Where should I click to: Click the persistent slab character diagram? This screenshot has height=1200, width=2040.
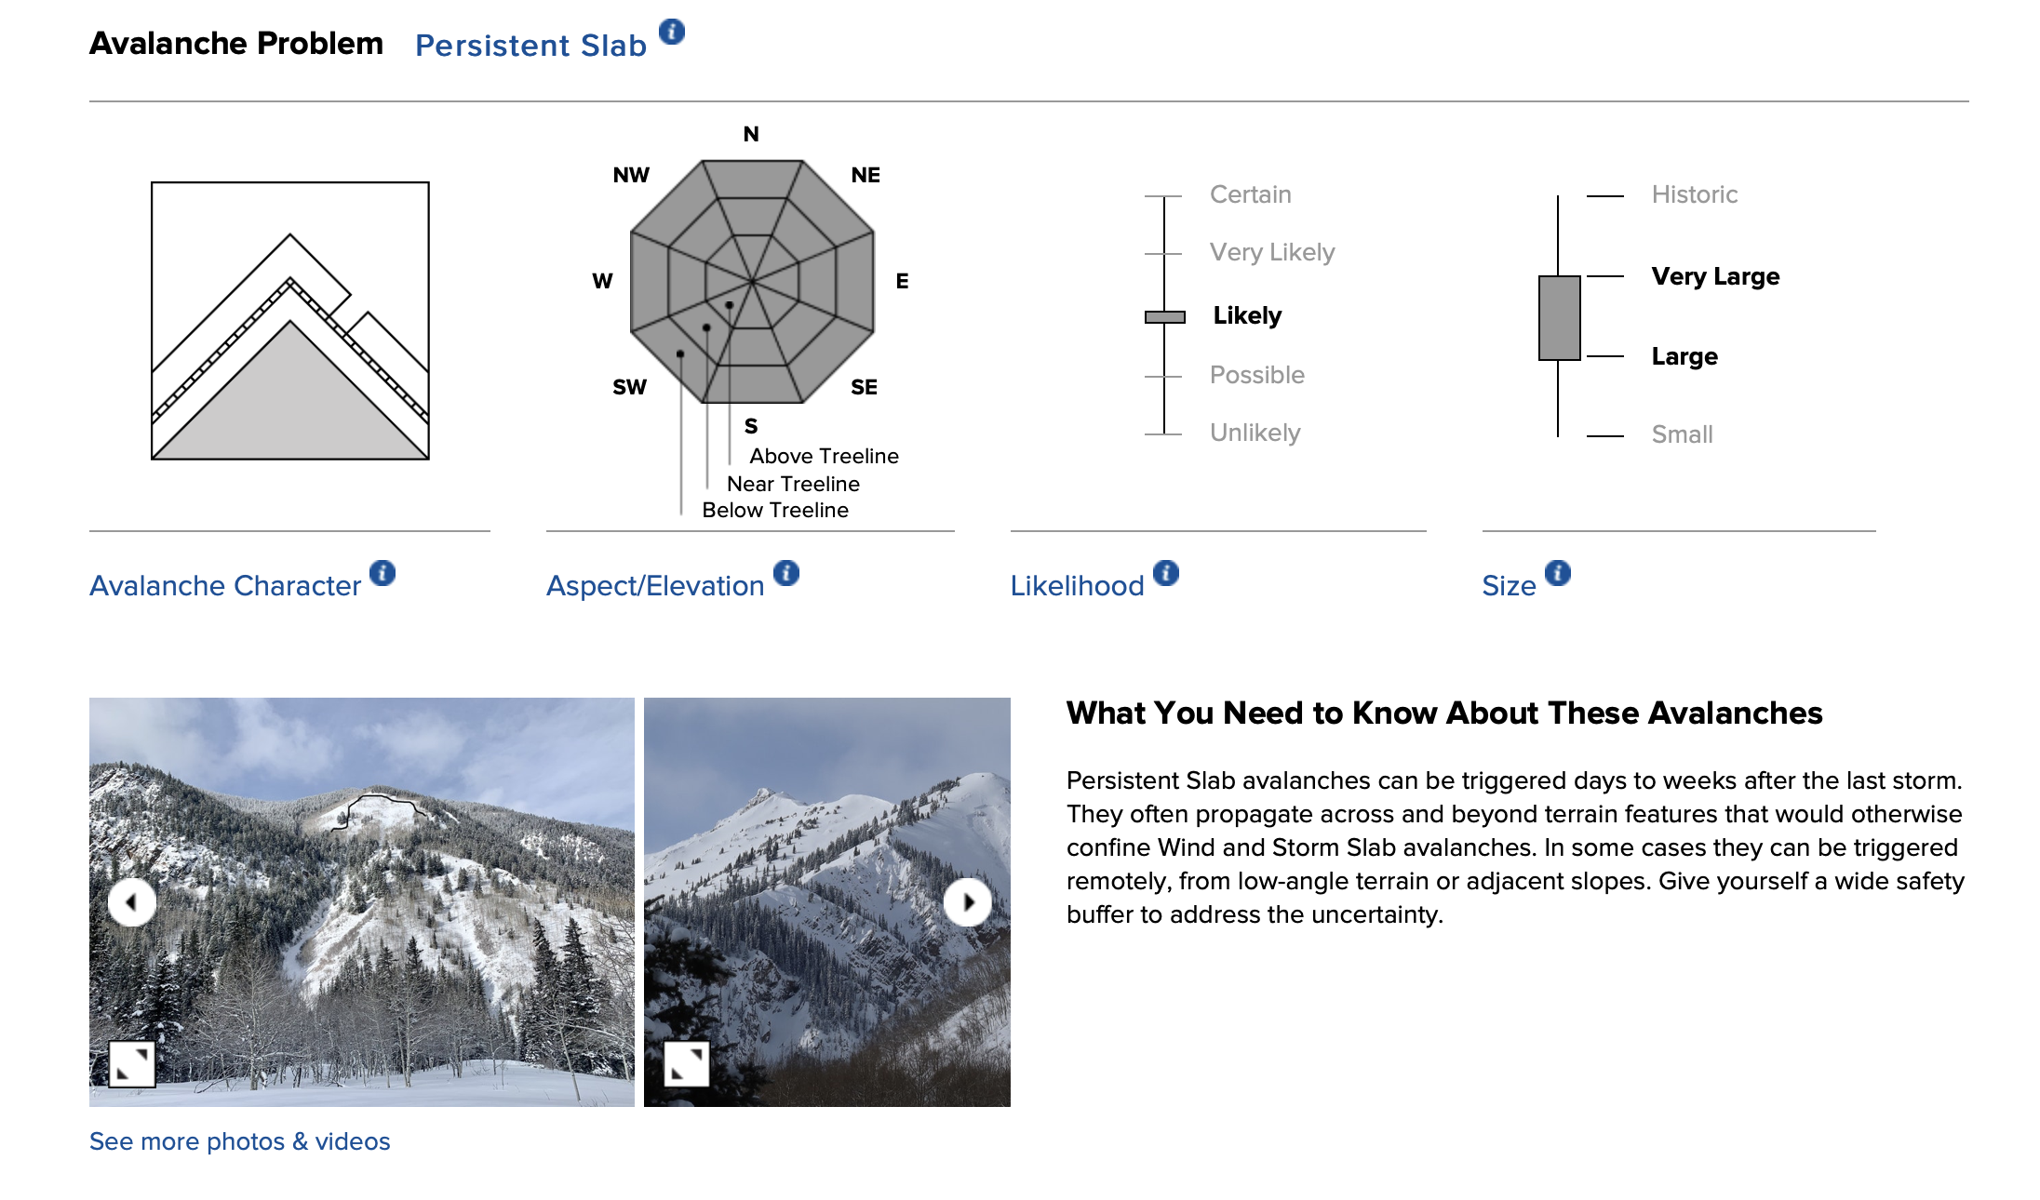click(290, 321)
